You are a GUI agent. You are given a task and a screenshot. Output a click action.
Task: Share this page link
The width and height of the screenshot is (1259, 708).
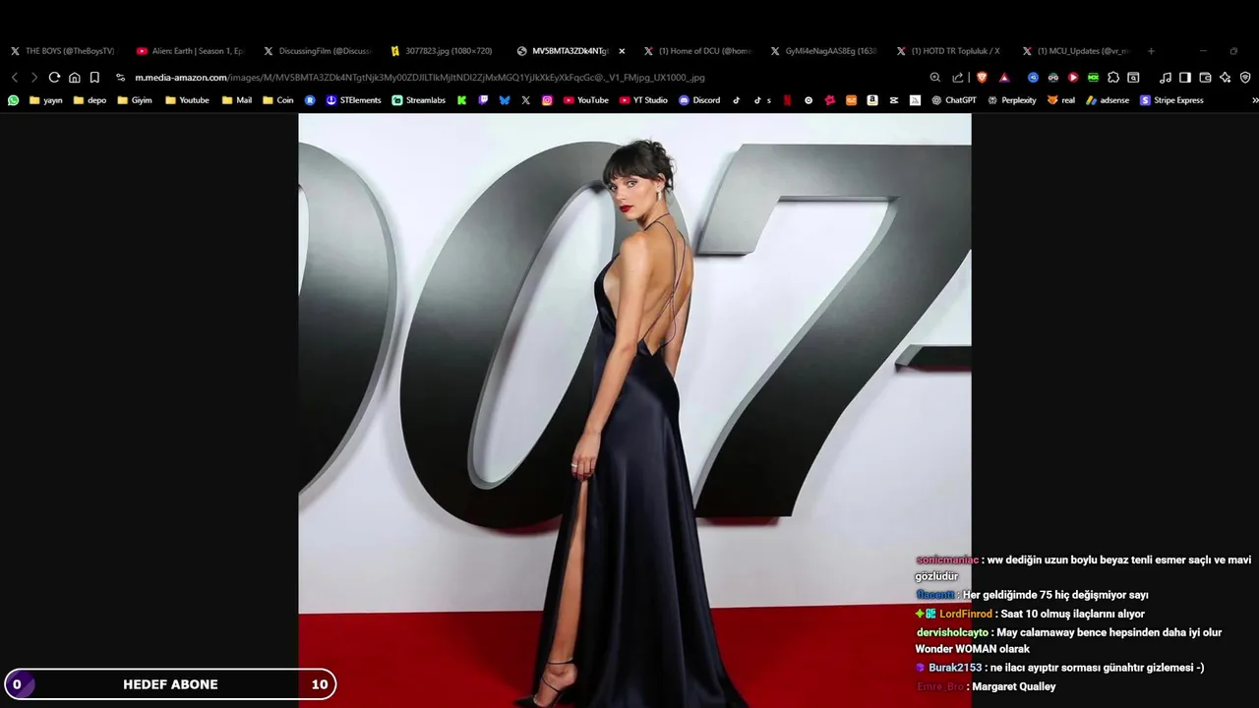tap(958, 78)
